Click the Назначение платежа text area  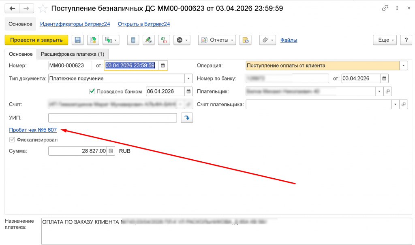point(227,231)
